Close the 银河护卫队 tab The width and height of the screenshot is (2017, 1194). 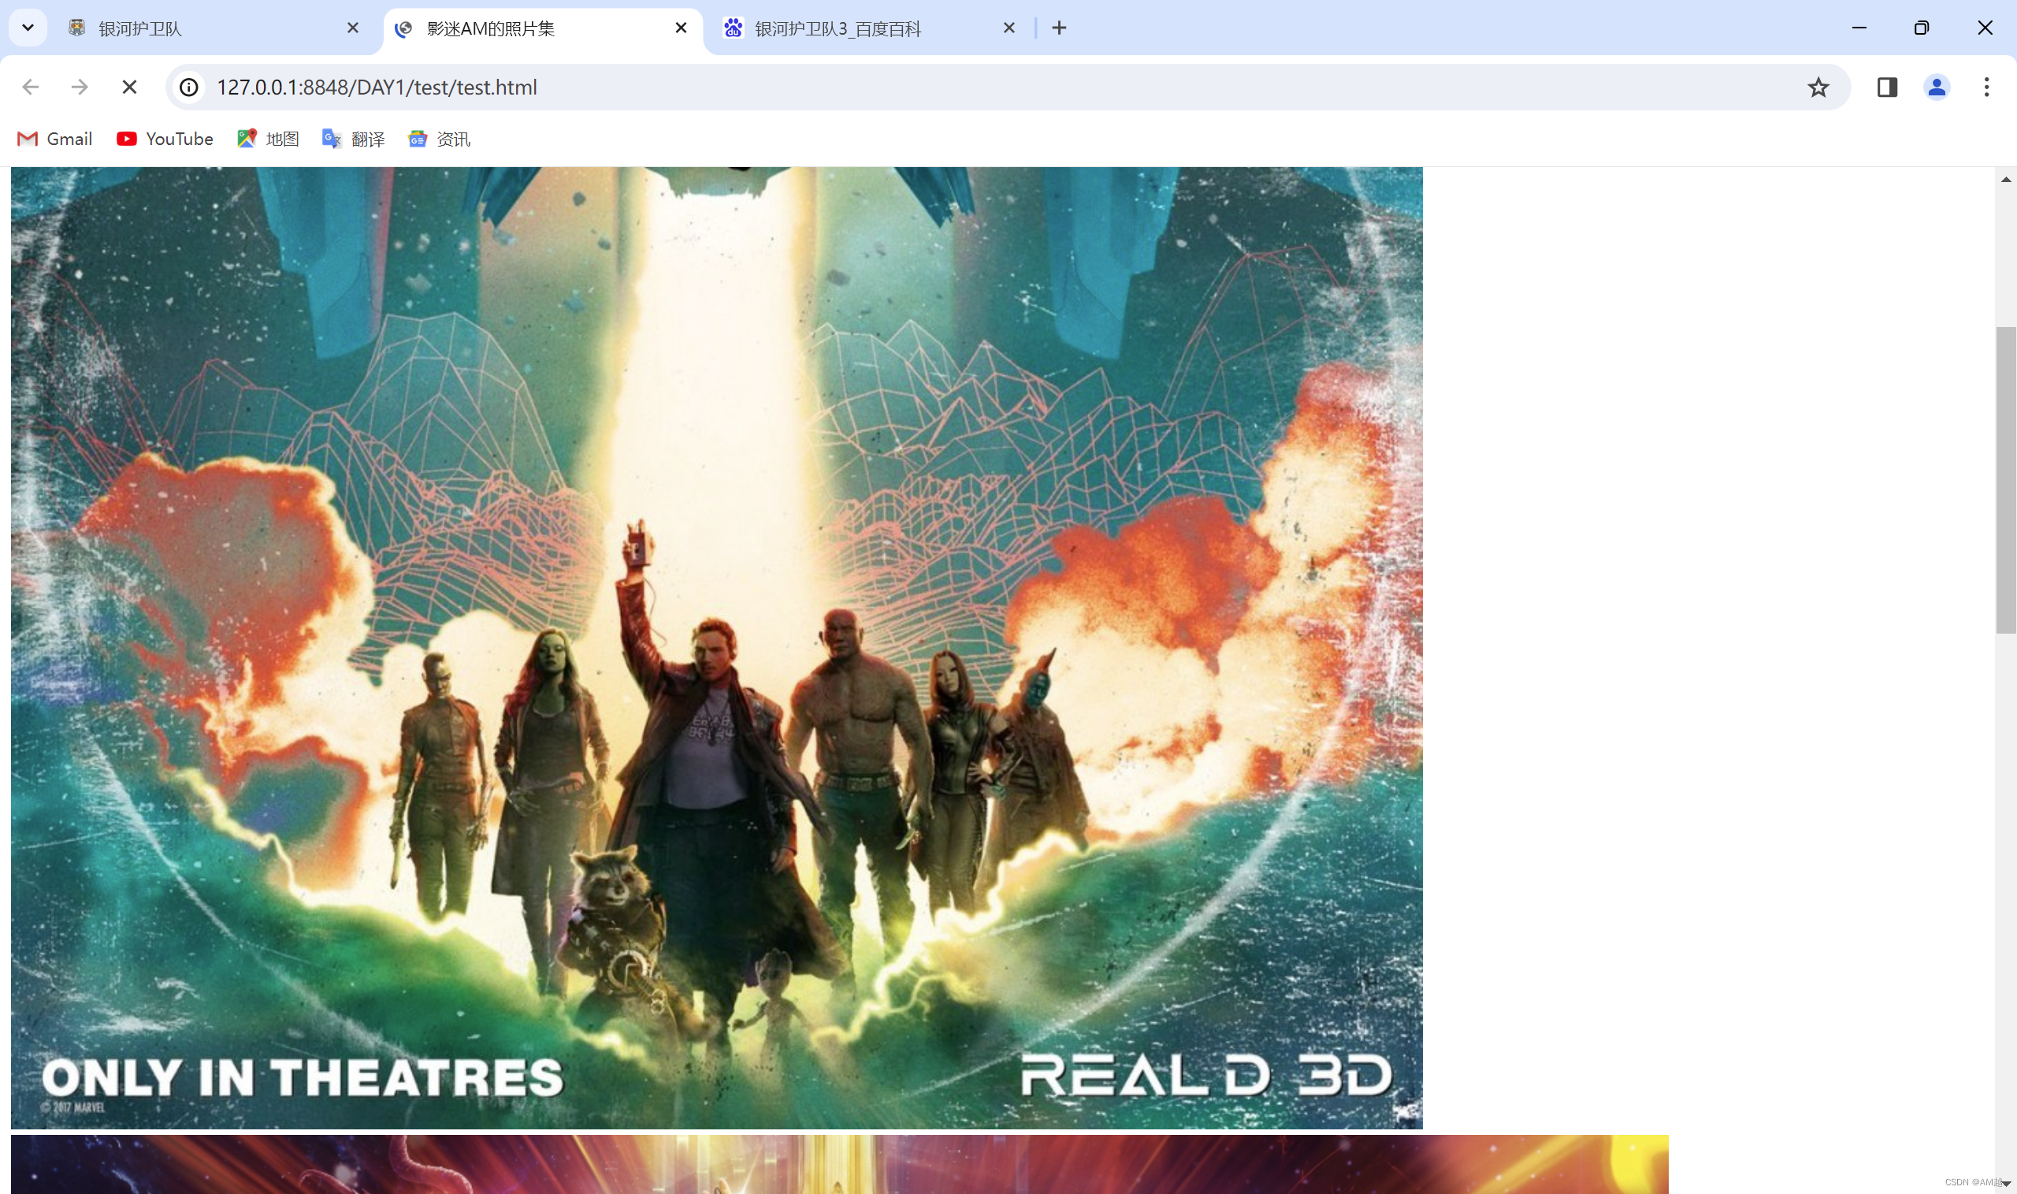click(352, 28)
